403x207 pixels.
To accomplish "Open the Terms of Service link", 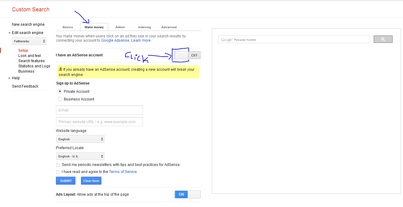I will 123,172.
